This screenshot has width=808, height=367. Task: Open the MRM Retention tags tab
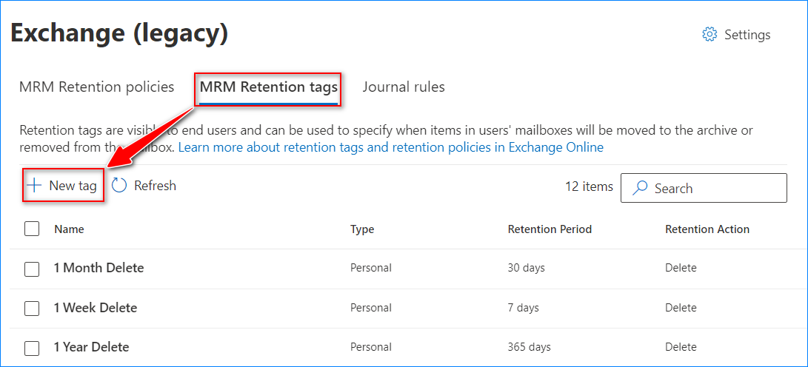click(x=268, y=87)
